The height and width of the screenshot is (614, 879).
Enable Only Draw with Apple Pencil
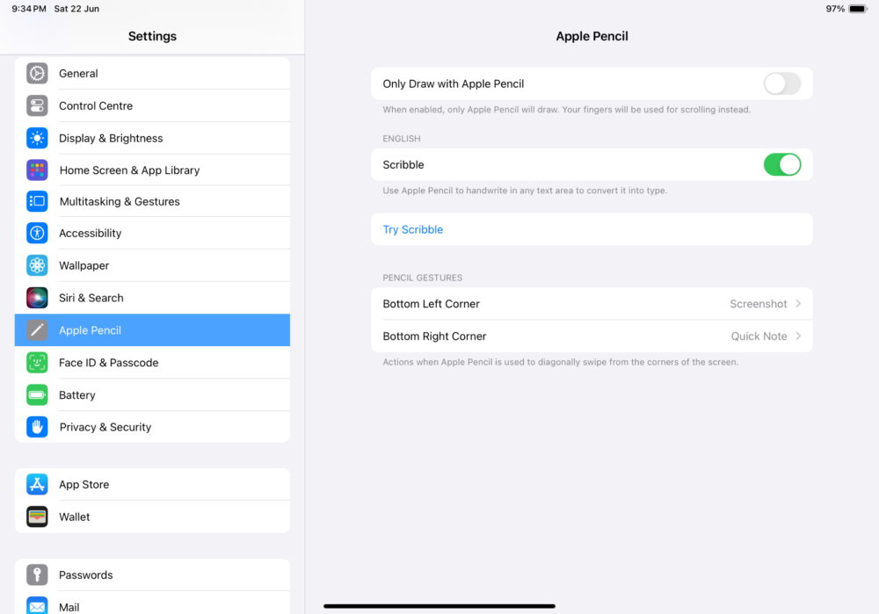click(781, 83)
